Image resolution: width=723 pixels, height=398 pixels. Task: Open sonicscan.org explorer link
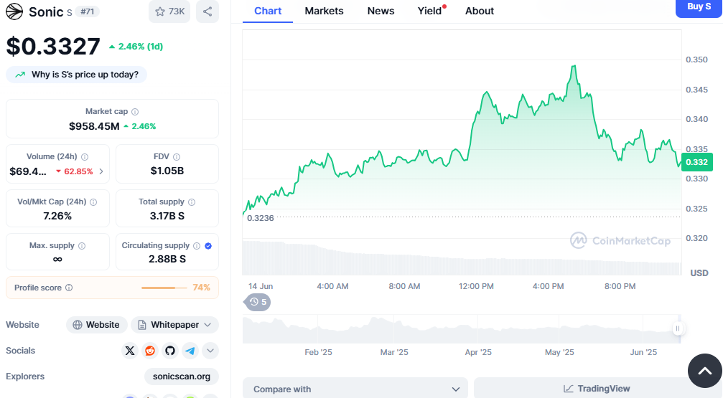(182, 376)
